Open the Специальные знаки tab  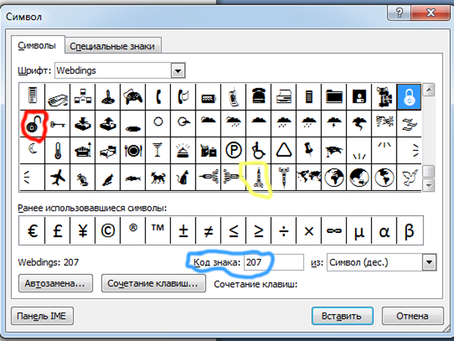pos(112,46)
